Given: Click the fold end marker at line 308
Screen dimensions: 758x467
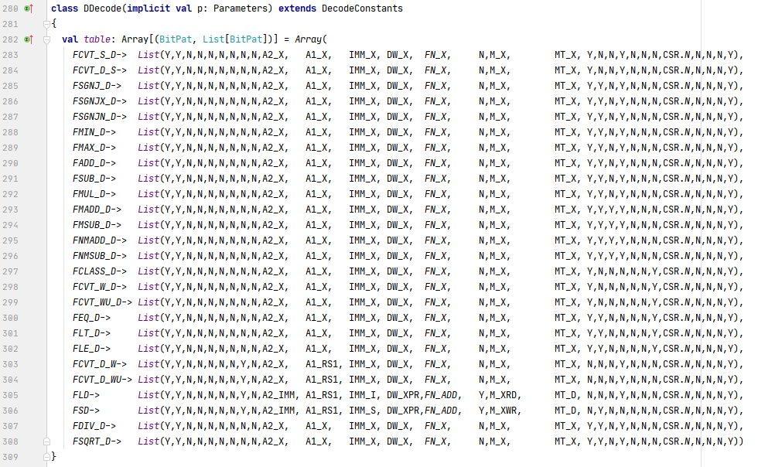Looking at the screenshot, I should coord(47,441).
